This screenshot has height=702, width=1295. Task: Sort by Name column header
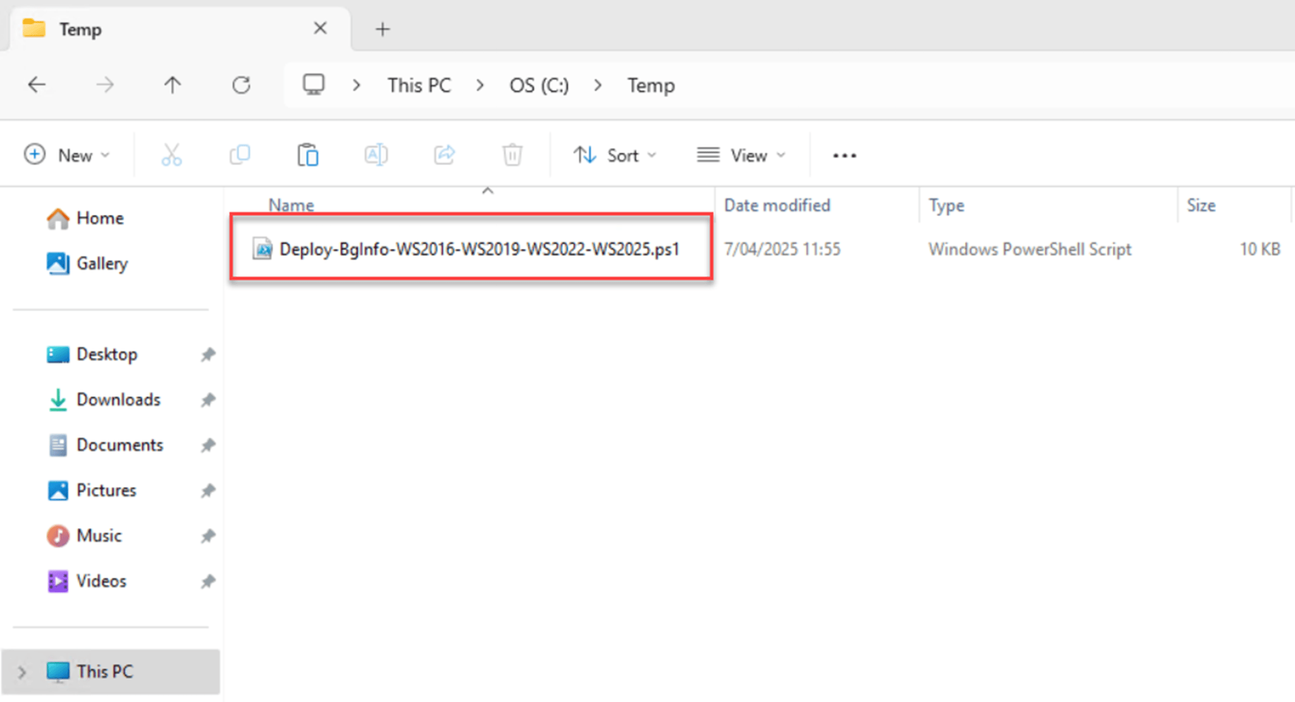[291, 205]
